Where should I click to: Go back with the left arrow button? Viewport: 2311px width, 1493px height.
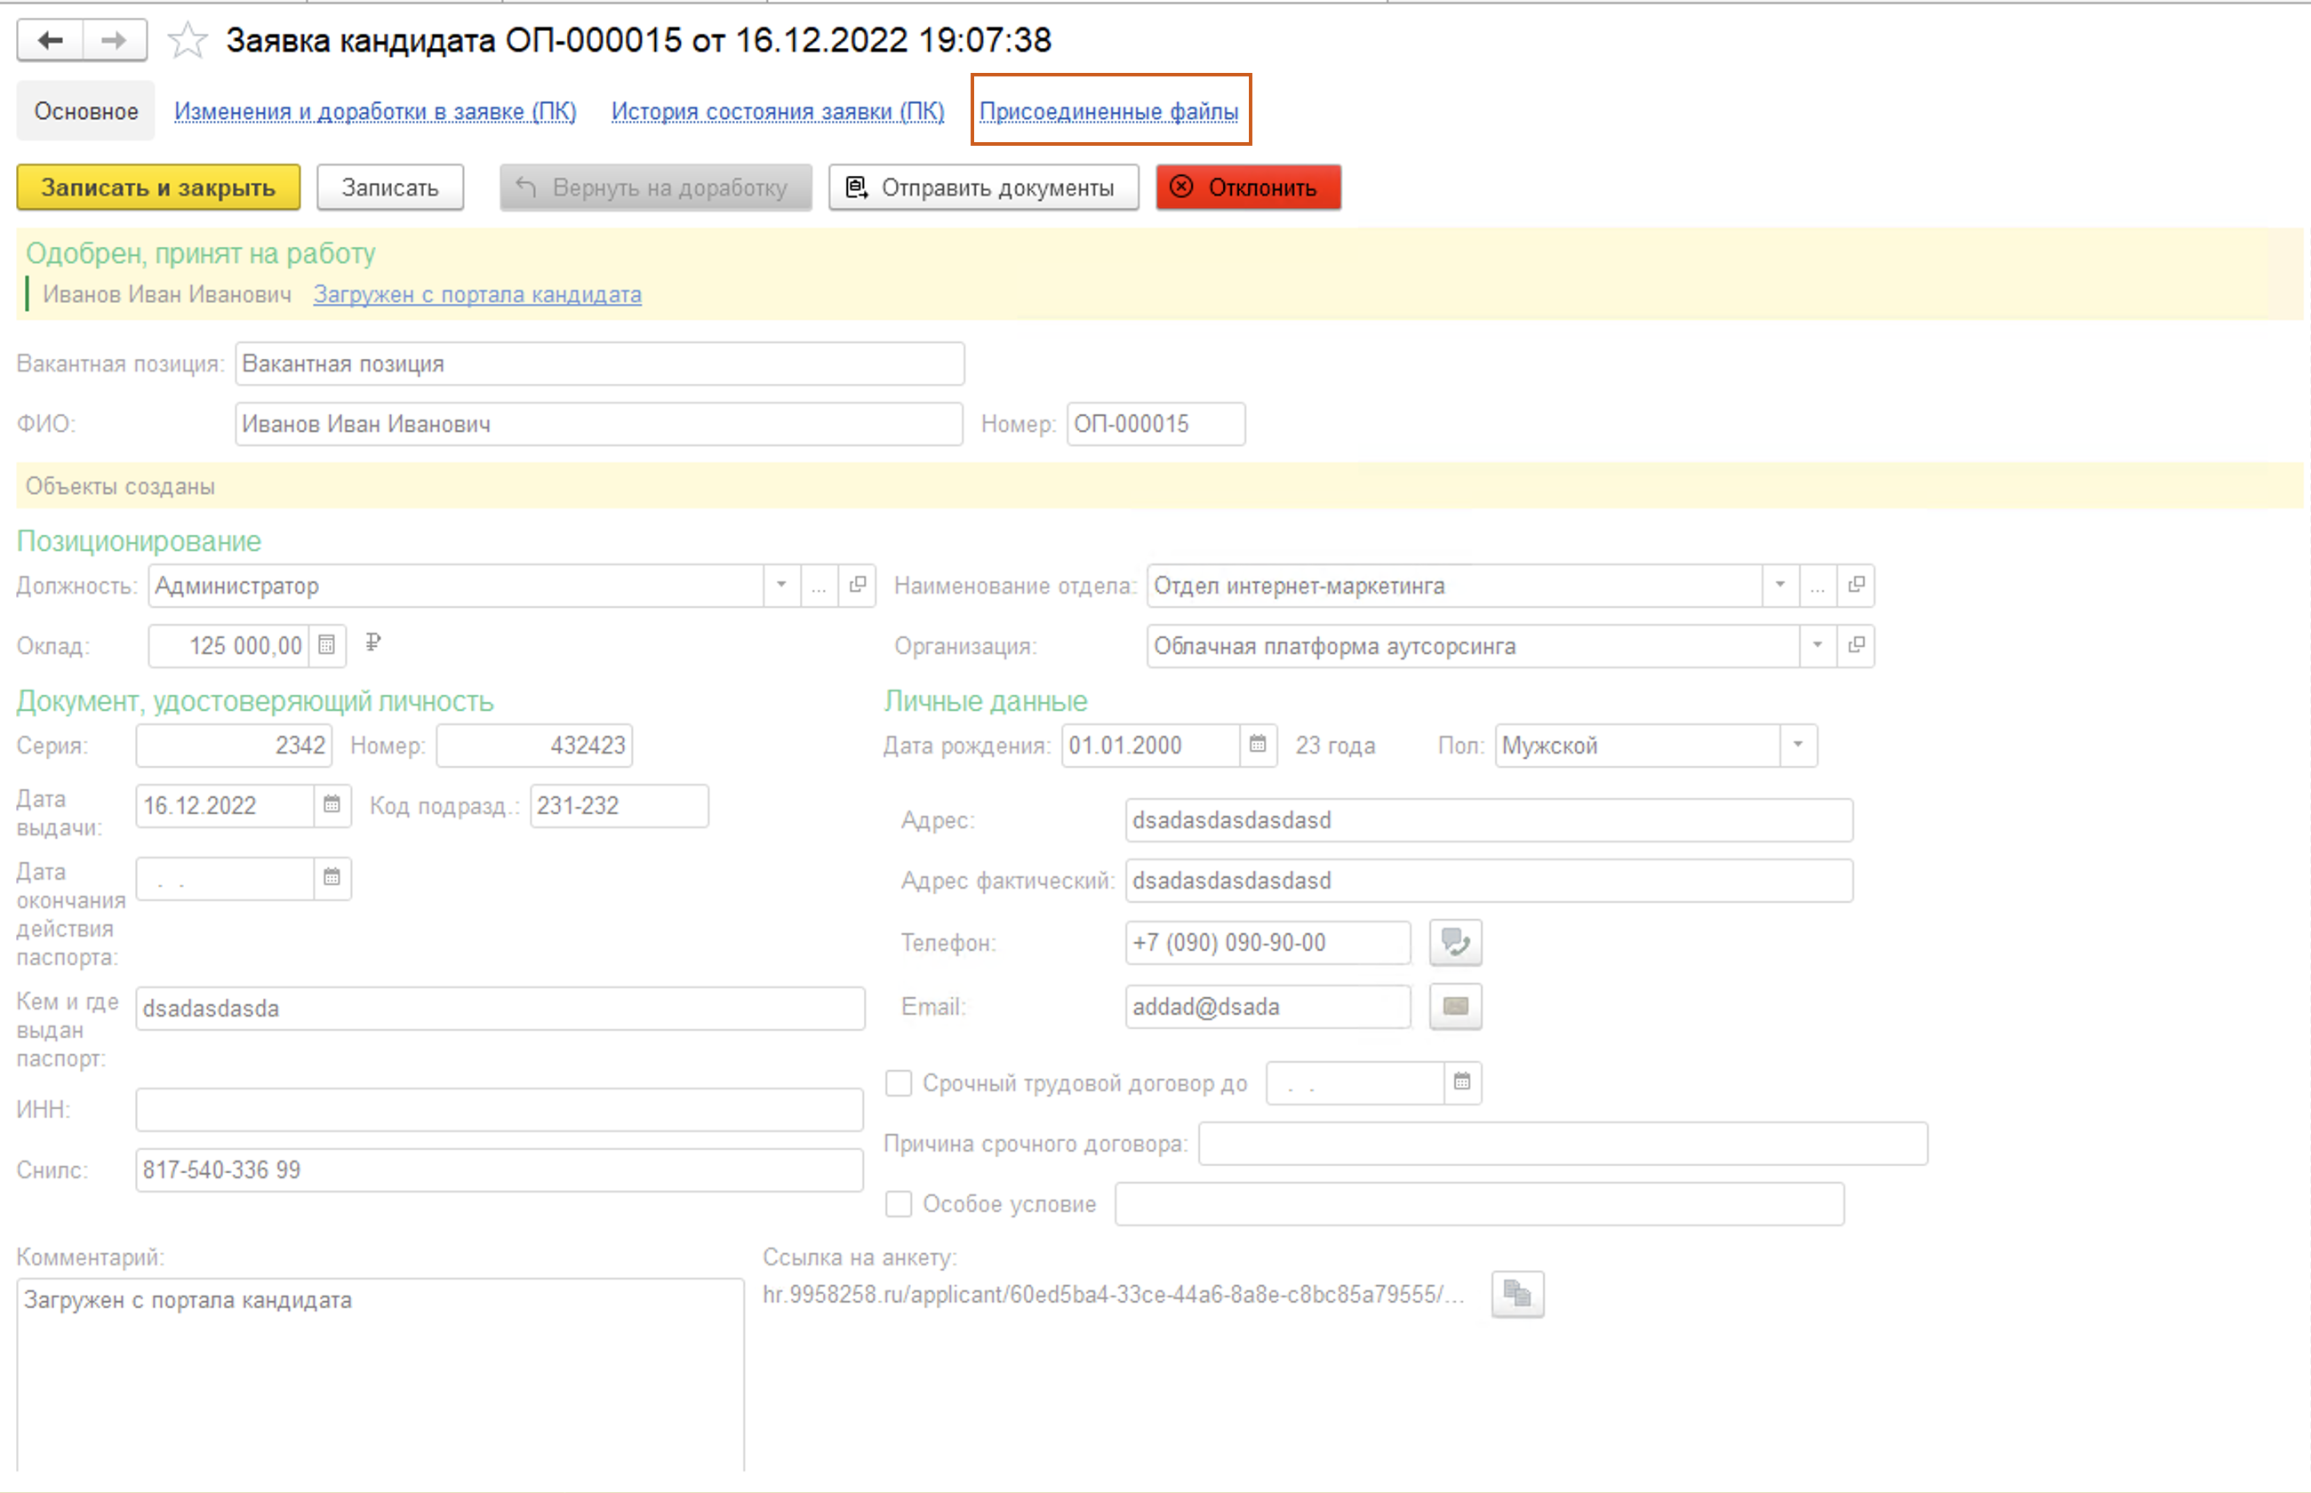tap(51, 40)
